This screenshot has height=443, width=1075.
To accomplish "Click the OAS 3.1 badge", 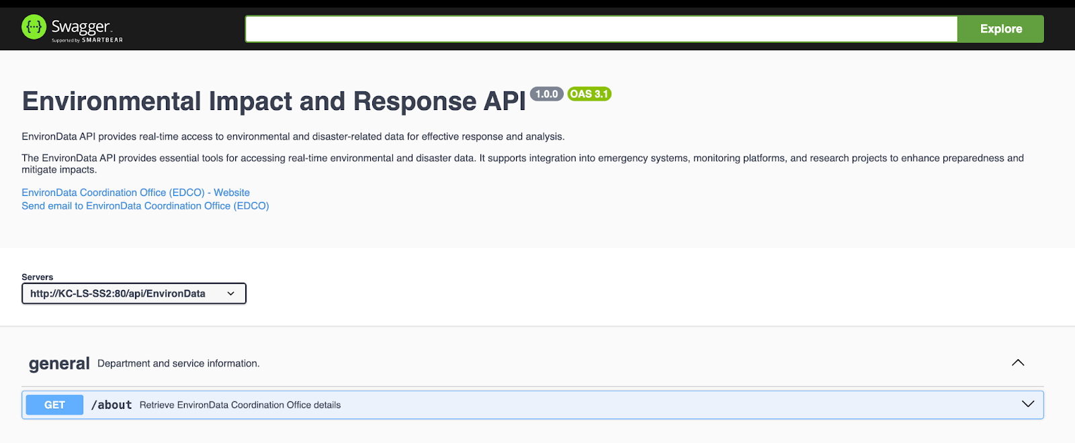I will pyautogui.click(x=589, y=94).
